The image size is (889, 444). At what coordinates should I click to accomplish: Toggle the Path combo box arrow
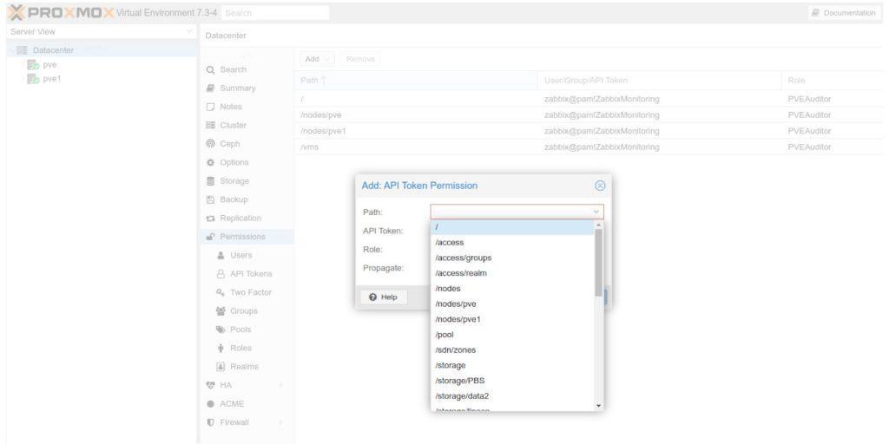click(596, 212)
